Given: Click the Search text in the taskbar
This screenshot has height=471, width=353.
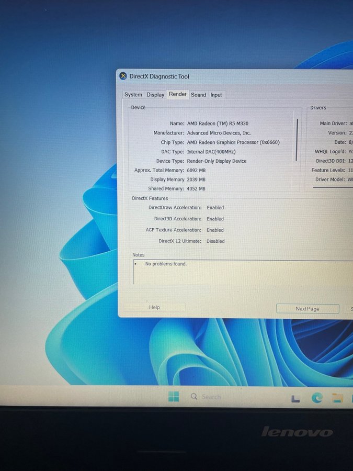Looking at the screenshot, I should point(211,397).
